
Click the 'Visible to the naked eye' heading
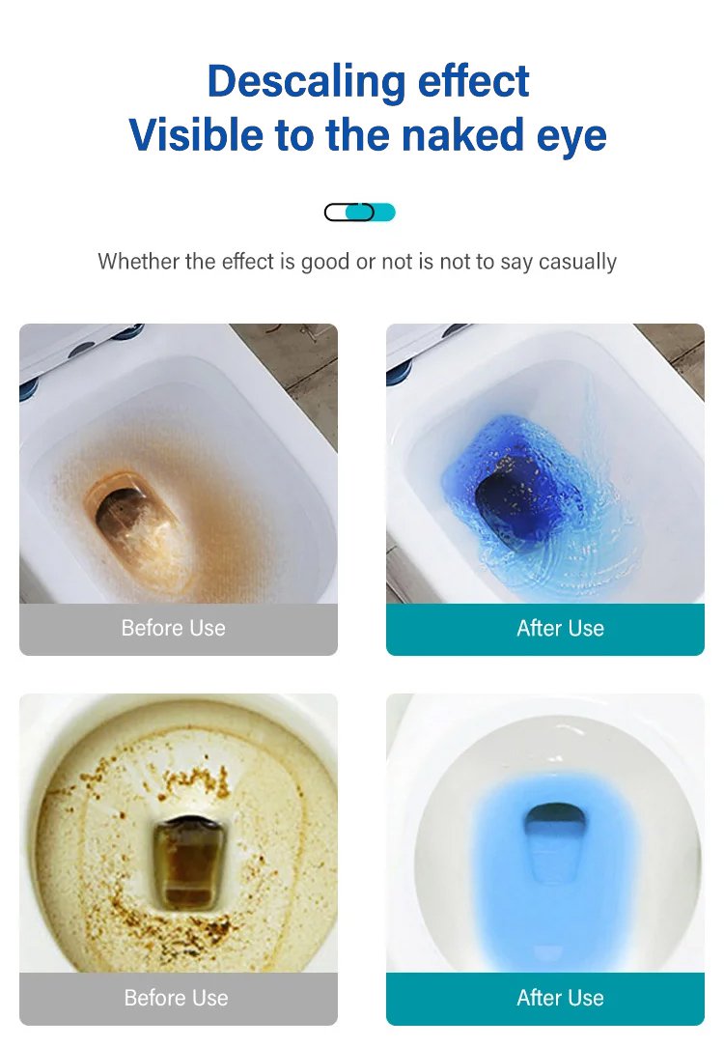[x=368, y=134]
